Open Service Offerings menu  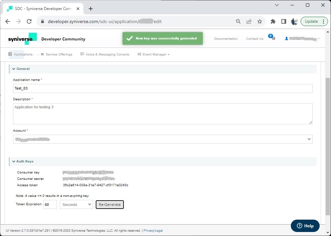56,54
